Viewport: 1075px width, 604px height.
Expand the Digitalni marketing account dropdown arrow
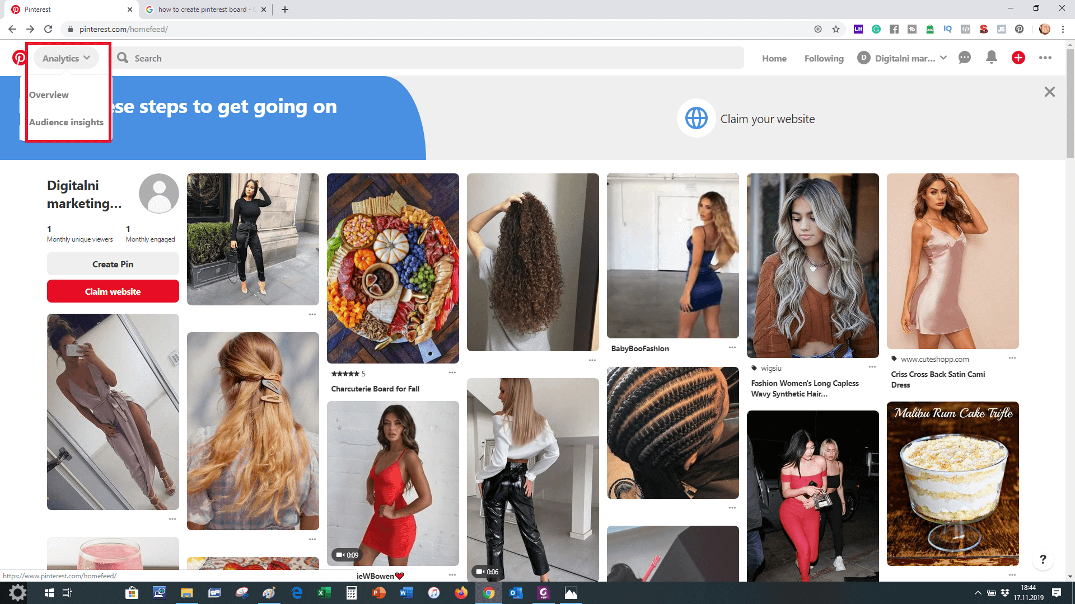coord(943,58)
